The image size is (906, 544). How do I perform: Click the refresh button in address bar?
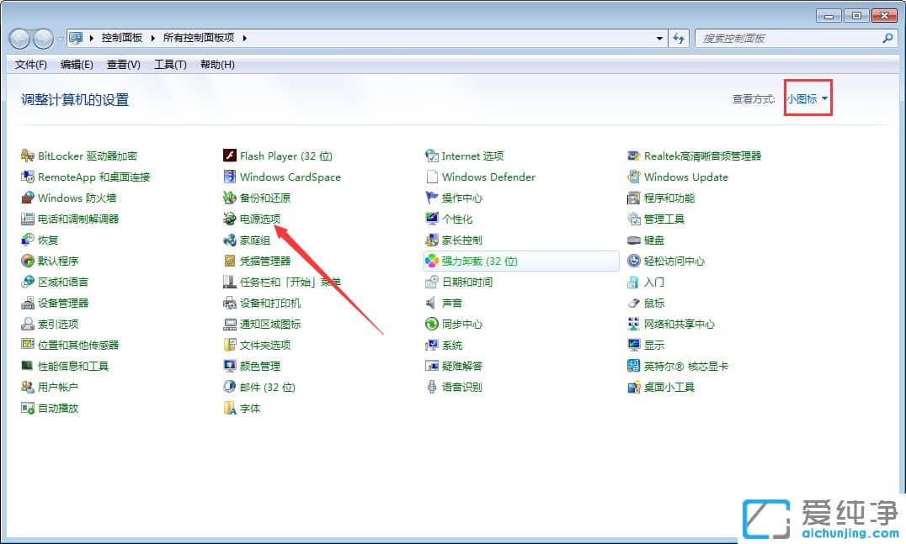(x=679, y=38)
